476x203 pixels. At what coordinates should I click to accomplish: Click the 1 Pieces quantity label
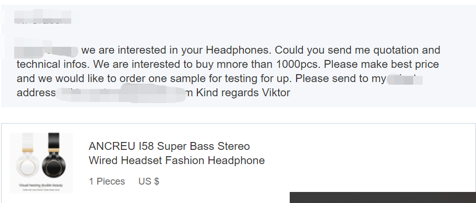click(107, 181)
